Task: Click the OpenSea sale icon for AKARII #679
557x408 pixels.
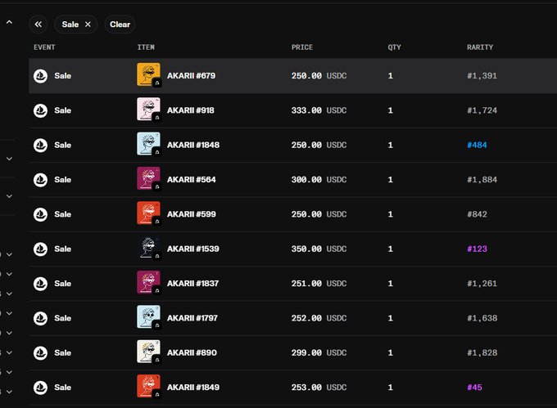Action: (40, 76)
